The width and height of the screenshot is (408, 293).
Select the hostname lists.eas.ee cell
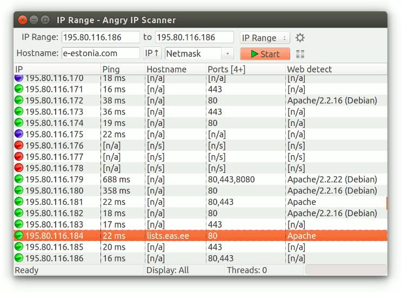point(168,236)
